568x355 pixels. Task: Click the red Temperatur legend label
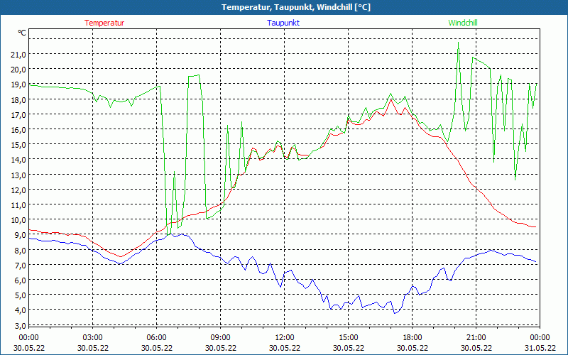[104, 23]
